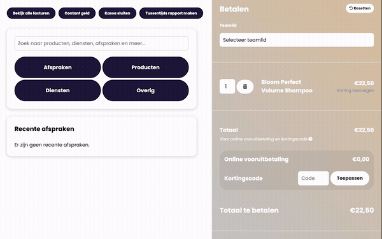Select the Diensten category
This screenshot has height=239, width=382.
tap(57, 90)
